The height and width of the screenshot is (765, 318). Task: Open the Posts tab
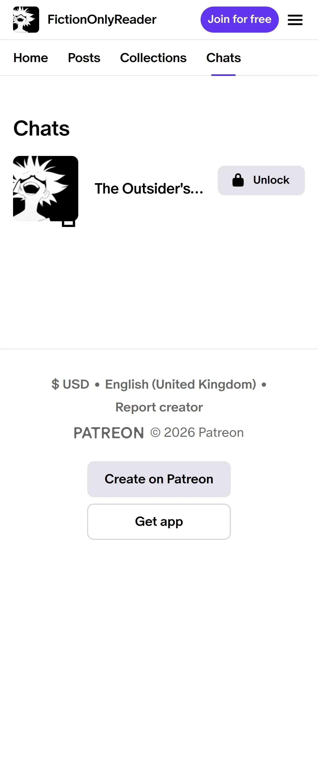(x=84, y=58)
